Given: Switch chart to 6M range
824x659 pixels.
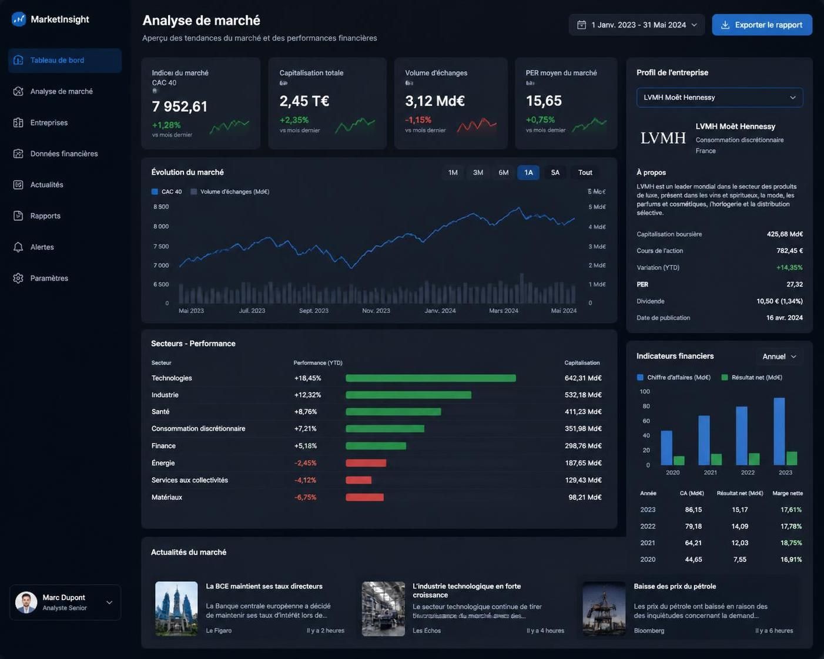Looking at the screenshot, I should point(503,172).
